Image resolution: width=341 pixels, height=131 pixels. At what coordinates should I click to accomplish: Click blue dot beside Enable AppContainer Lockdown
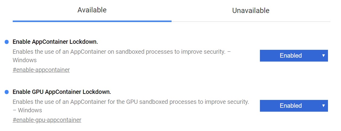(7, 42)
